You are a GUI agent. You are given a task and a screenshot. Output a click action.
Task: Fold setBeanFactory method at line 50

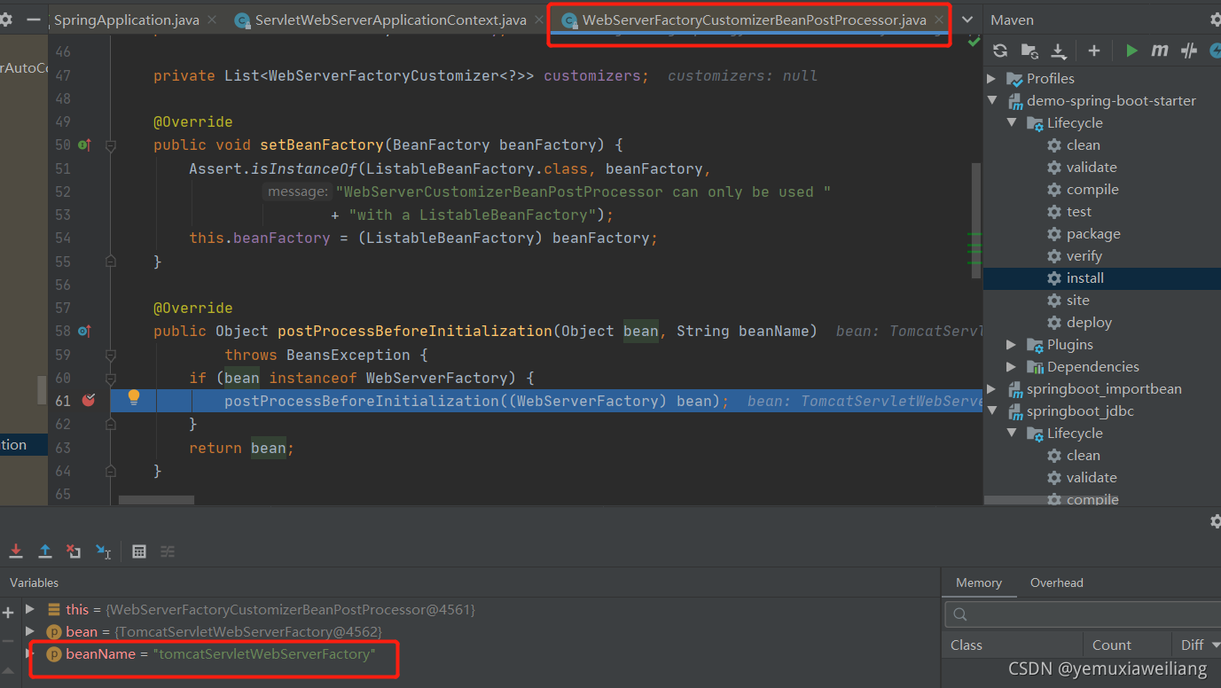[x=111, y=145]
